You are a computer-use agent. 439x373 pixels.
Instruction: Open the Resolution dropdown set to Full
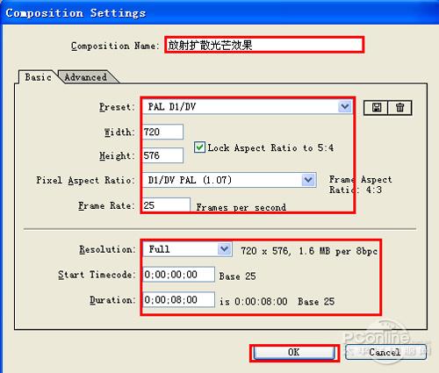pyautogui.click(x=188, y=249)
